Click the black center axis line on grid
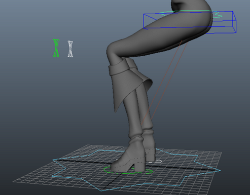This screenshot has height=195, width=250. coord(112,181)
